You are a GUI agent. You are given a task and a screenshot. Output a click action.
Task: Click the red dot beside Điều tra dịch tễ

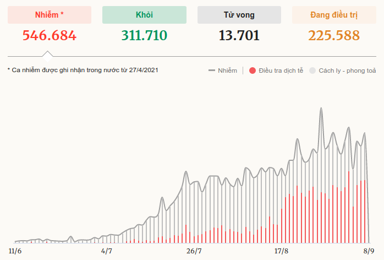[x=252, y=71]
